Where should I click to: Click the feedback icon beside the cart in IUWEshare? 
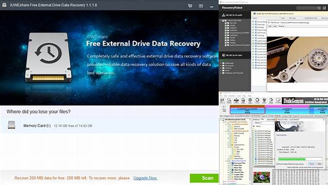point(201,6)
